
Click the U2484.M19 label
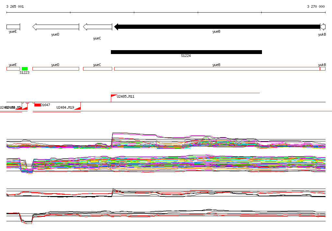pyautogui.click(x=65, y=107)
